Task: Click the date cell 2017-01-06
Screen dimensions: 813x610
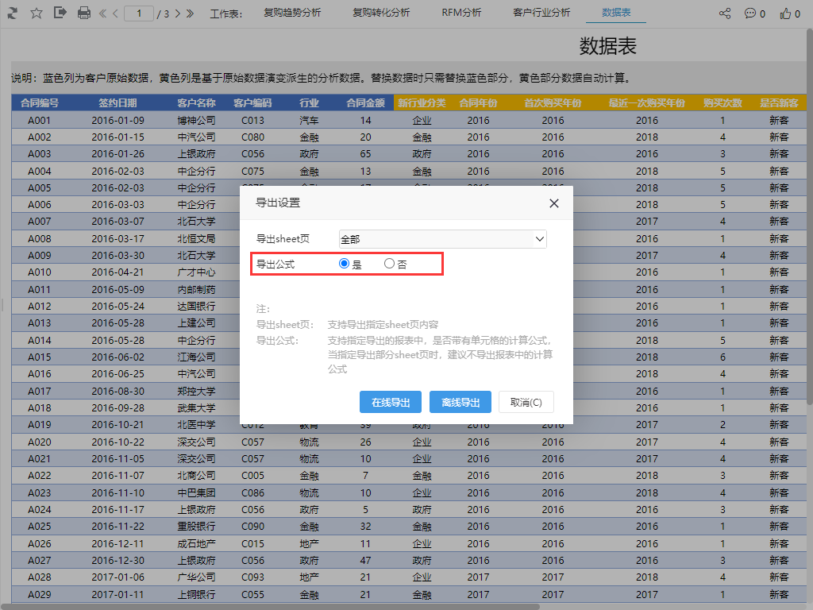Action: click(x=118, y=577)
